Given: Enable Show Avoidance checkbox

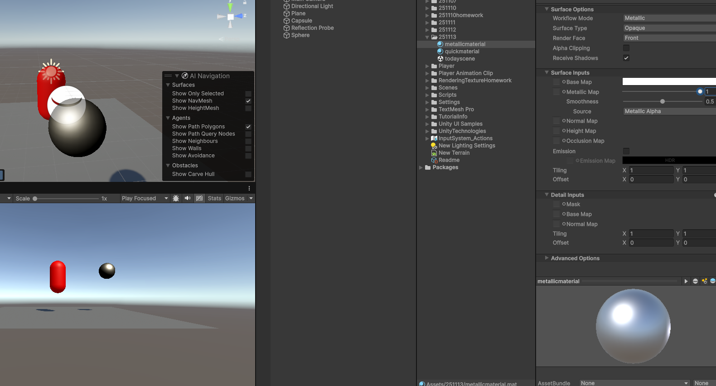Looking at the screenshot, I should coord(248,156).
